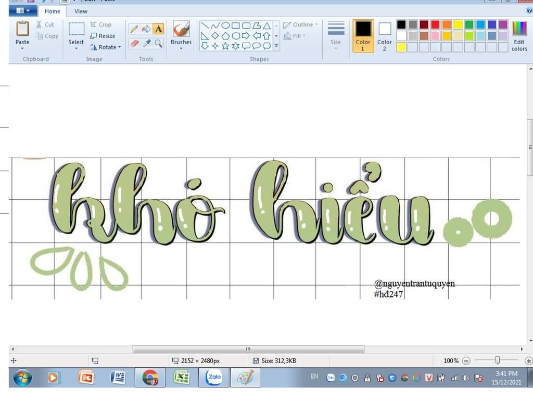Switch to the Home ribbon tab
Viewport: 533px width, 400px height.
pyautogui.click(x=53, y=11)
